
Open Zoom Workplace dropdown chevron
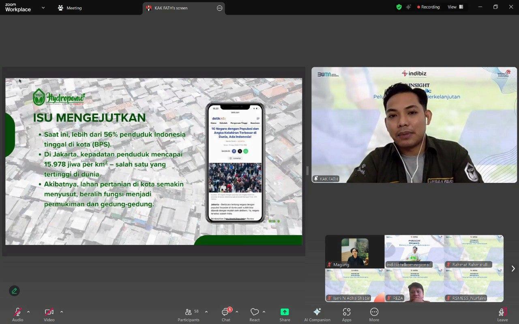pyautogui.click(x=43, y=8)
